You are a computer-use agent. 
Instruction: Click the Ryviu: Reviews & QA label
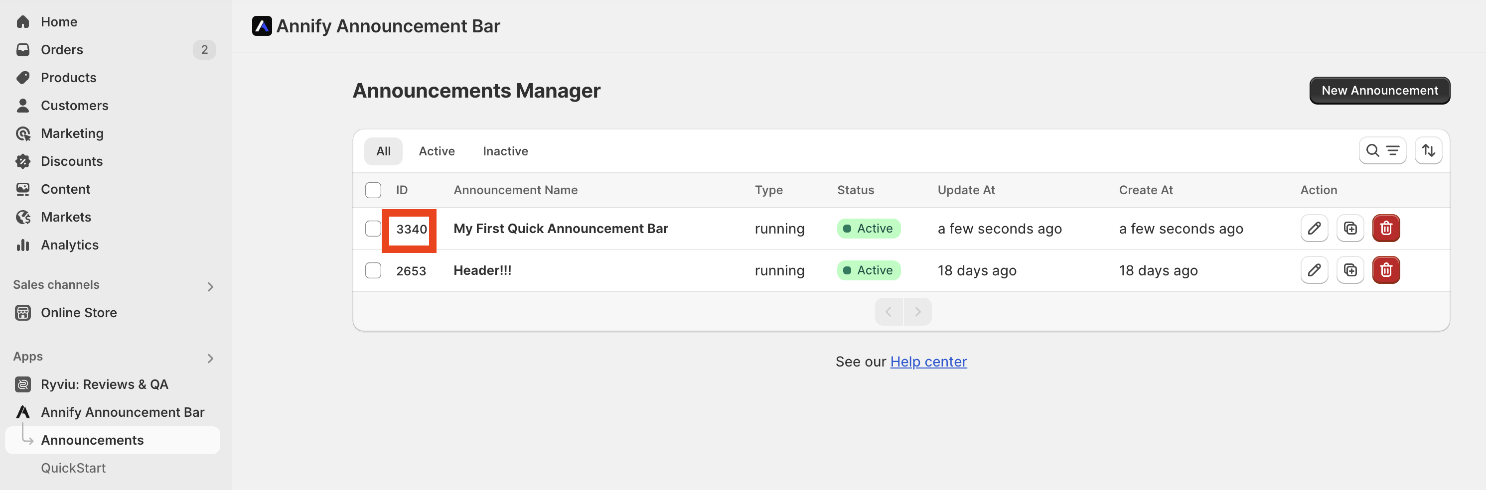coord(105,384)
